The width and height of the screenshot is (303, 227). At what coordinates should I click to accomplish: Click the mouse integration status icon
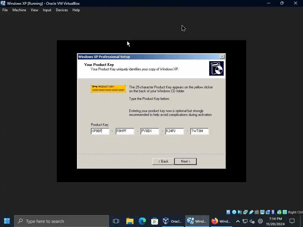tap(279, 212)
